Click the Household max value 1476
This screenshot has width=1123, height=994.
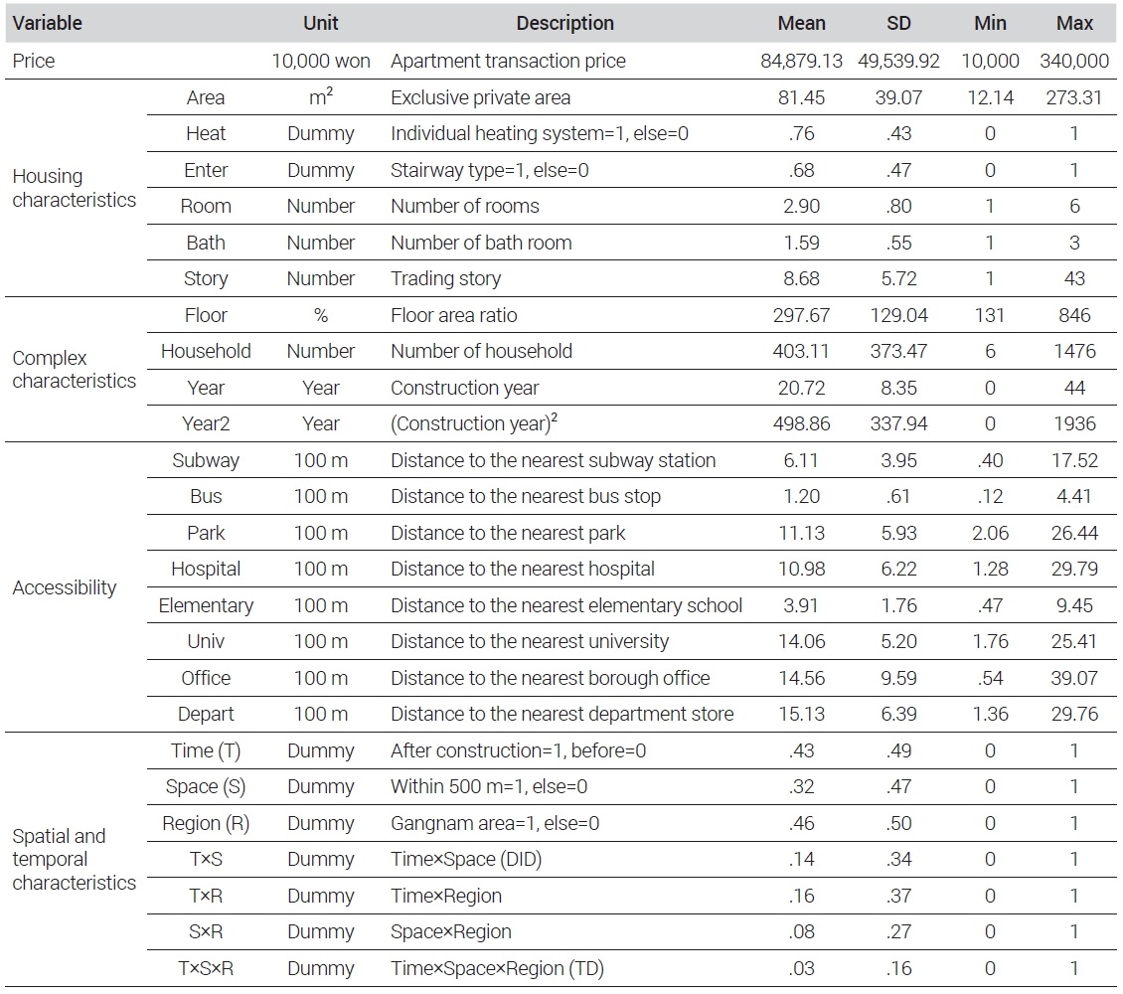(x=1074, y=351)
